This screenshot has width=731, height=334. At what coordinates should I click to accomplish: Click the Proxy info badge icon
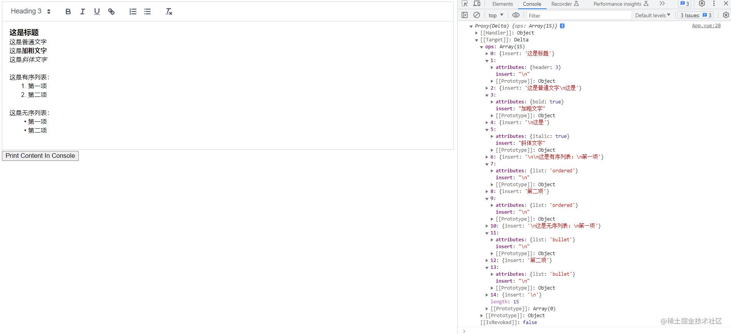pyautogui.click(x=562, y=26)
